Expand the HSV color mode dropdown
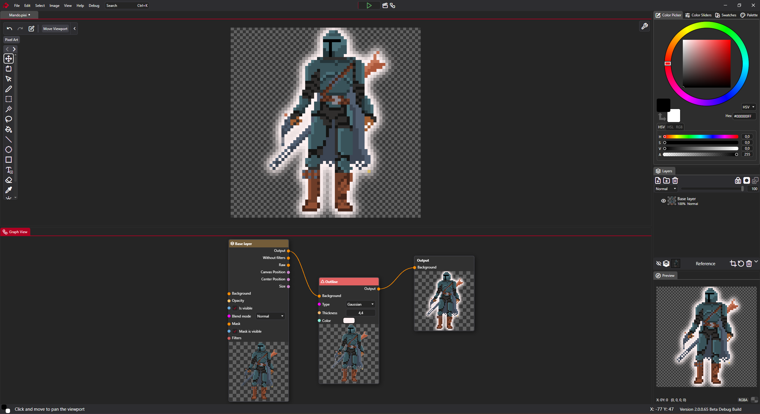760x414 pixels. coord(748,107)
